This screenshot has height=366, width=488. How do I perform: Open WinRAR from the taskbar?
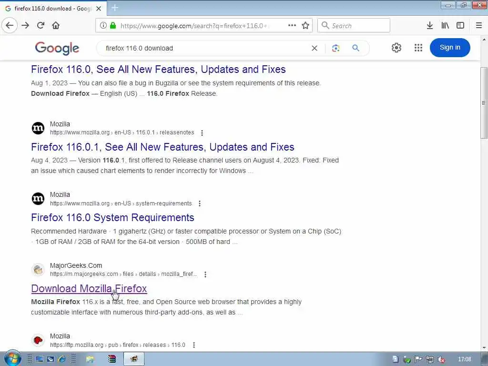pyautogui.click(x=112, y=359)
